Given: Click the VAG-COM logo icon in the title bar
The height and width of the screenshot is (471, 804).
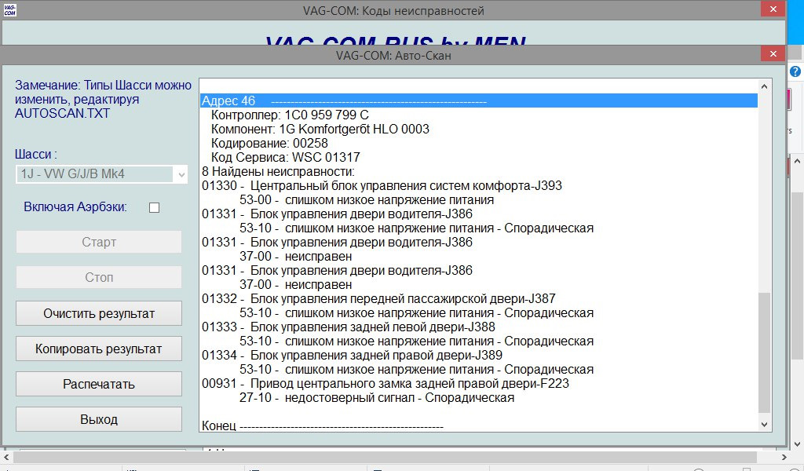Looking at the screenshot, I should tap(11, 10).
